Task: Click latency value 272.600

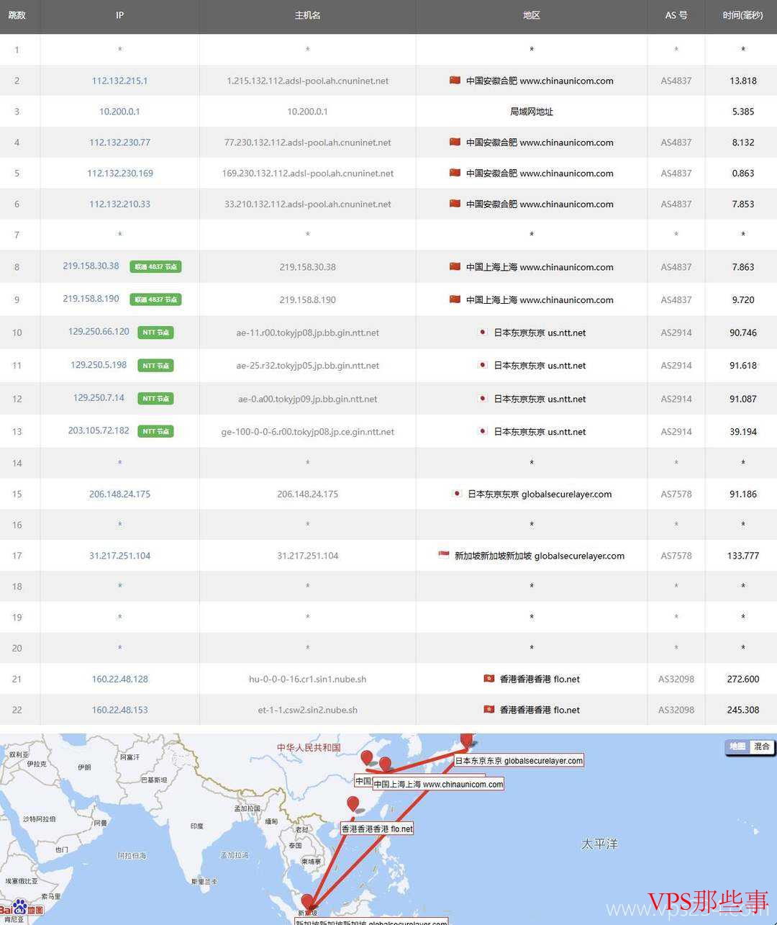Action: click(742, 680)
